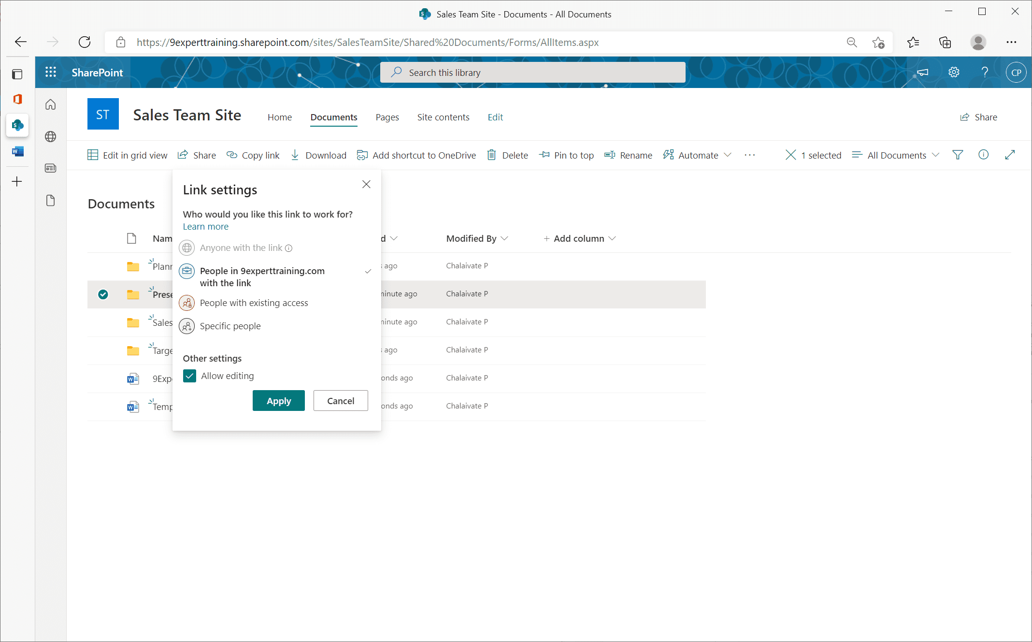The image size is (1032, 642).
Task: Apply the link settings
Action: (278, 400)
